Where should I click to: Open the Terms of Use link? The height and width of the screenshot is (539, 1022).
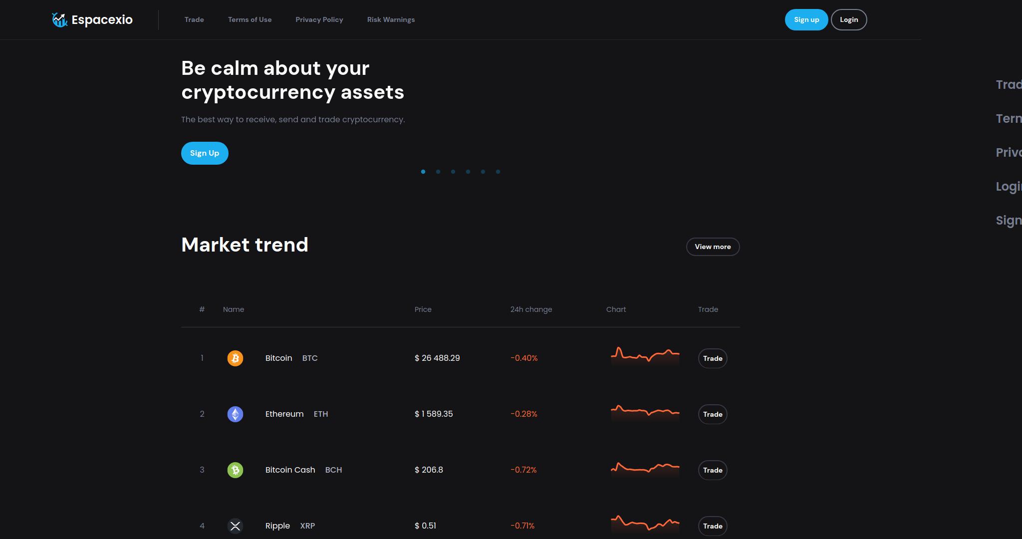click(250, 19)
